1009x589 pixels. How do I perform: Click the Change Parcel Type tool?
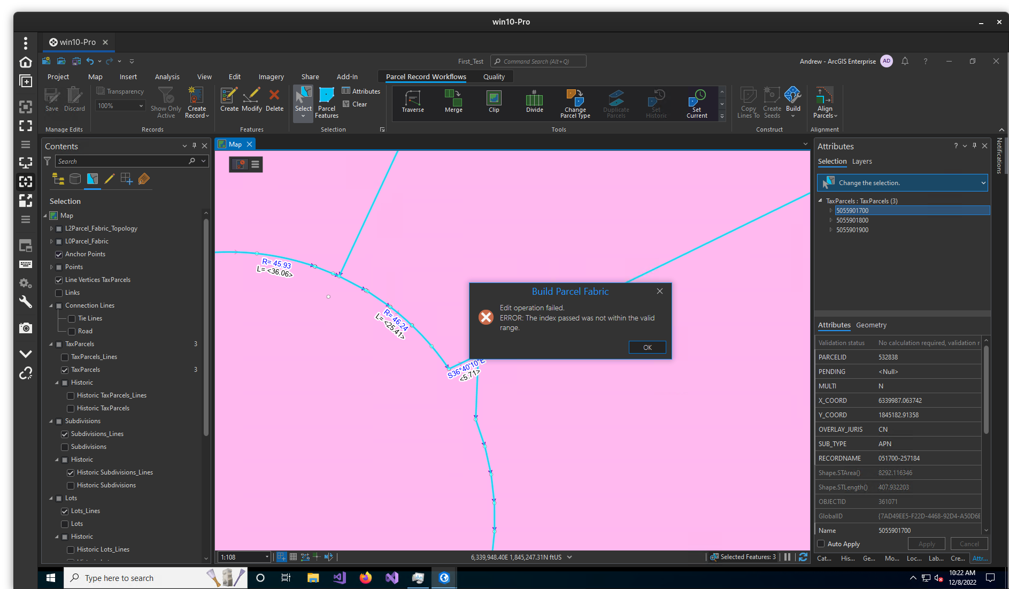pos(575,104)
